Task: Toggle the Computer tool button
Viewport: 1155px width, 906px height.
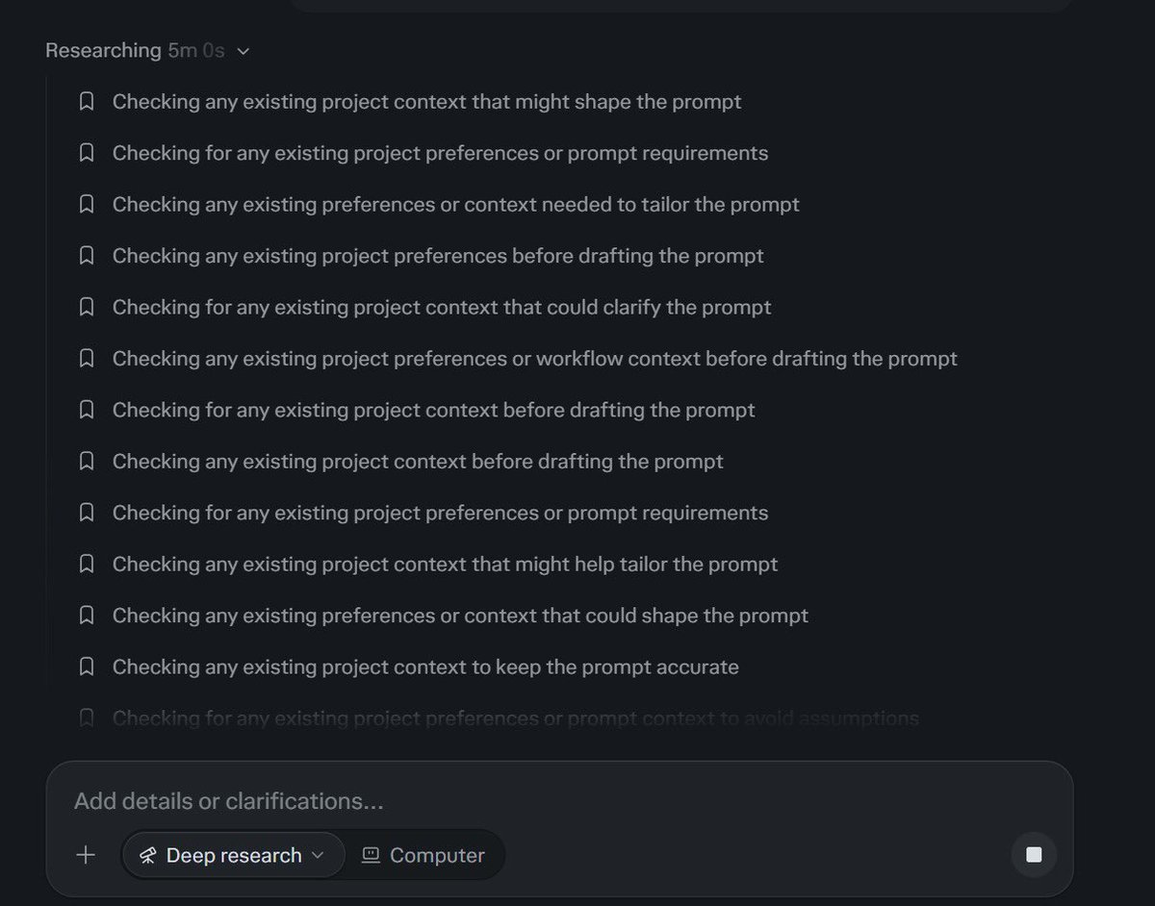Action: (423, 855)
